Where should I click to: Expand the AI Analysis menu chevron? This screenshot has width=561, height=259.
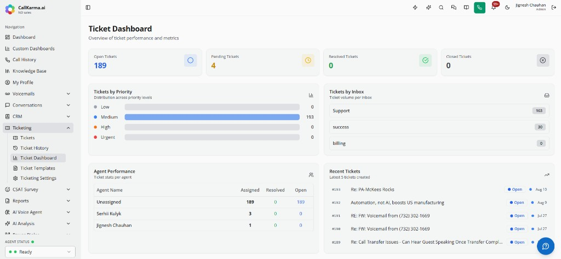click(x=68, y=223)
